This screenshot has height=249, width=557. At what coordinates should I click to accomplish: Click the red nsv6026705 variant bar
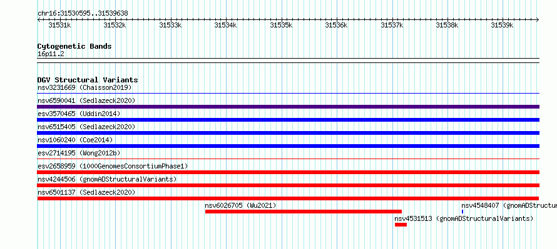pos(304,212)
